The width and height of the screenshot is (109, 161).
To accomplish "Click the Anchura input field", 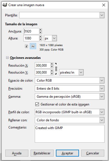I will pyautogui.click(x=31, y=31).
